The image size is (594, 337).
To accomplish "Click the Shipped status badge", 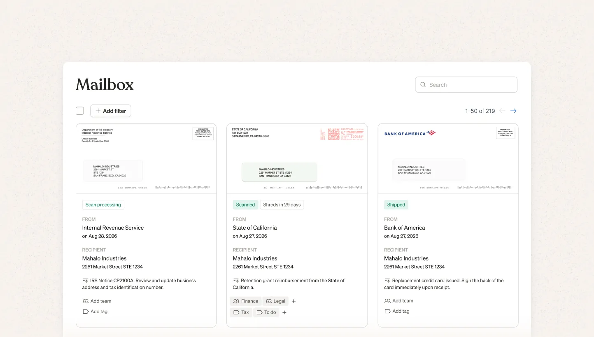I will 396,205.
